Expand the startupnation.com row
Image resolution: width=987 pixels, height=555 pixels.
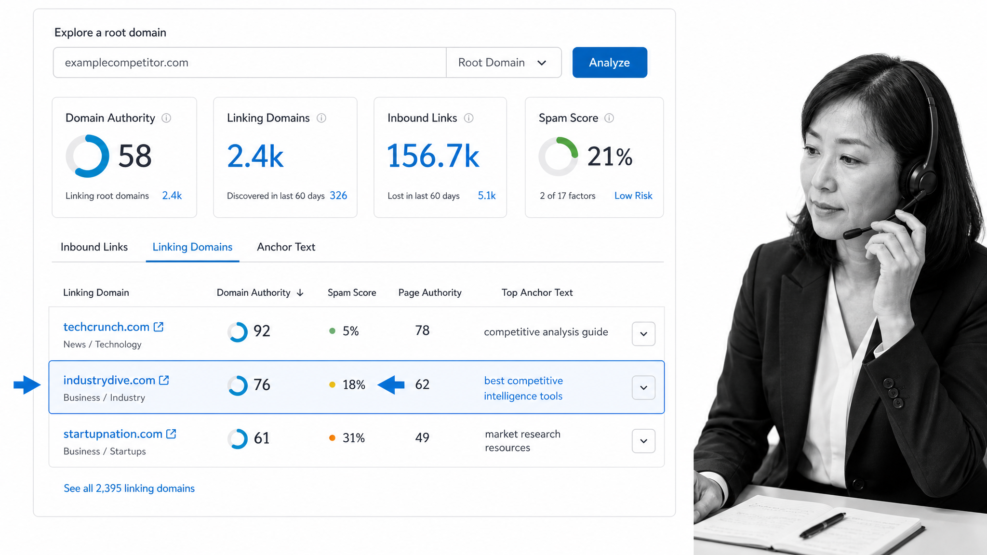tap(643, 441)
